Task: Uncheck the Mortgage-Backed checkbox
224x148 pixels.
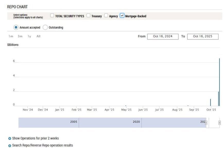Action: (x=122, y=15)
